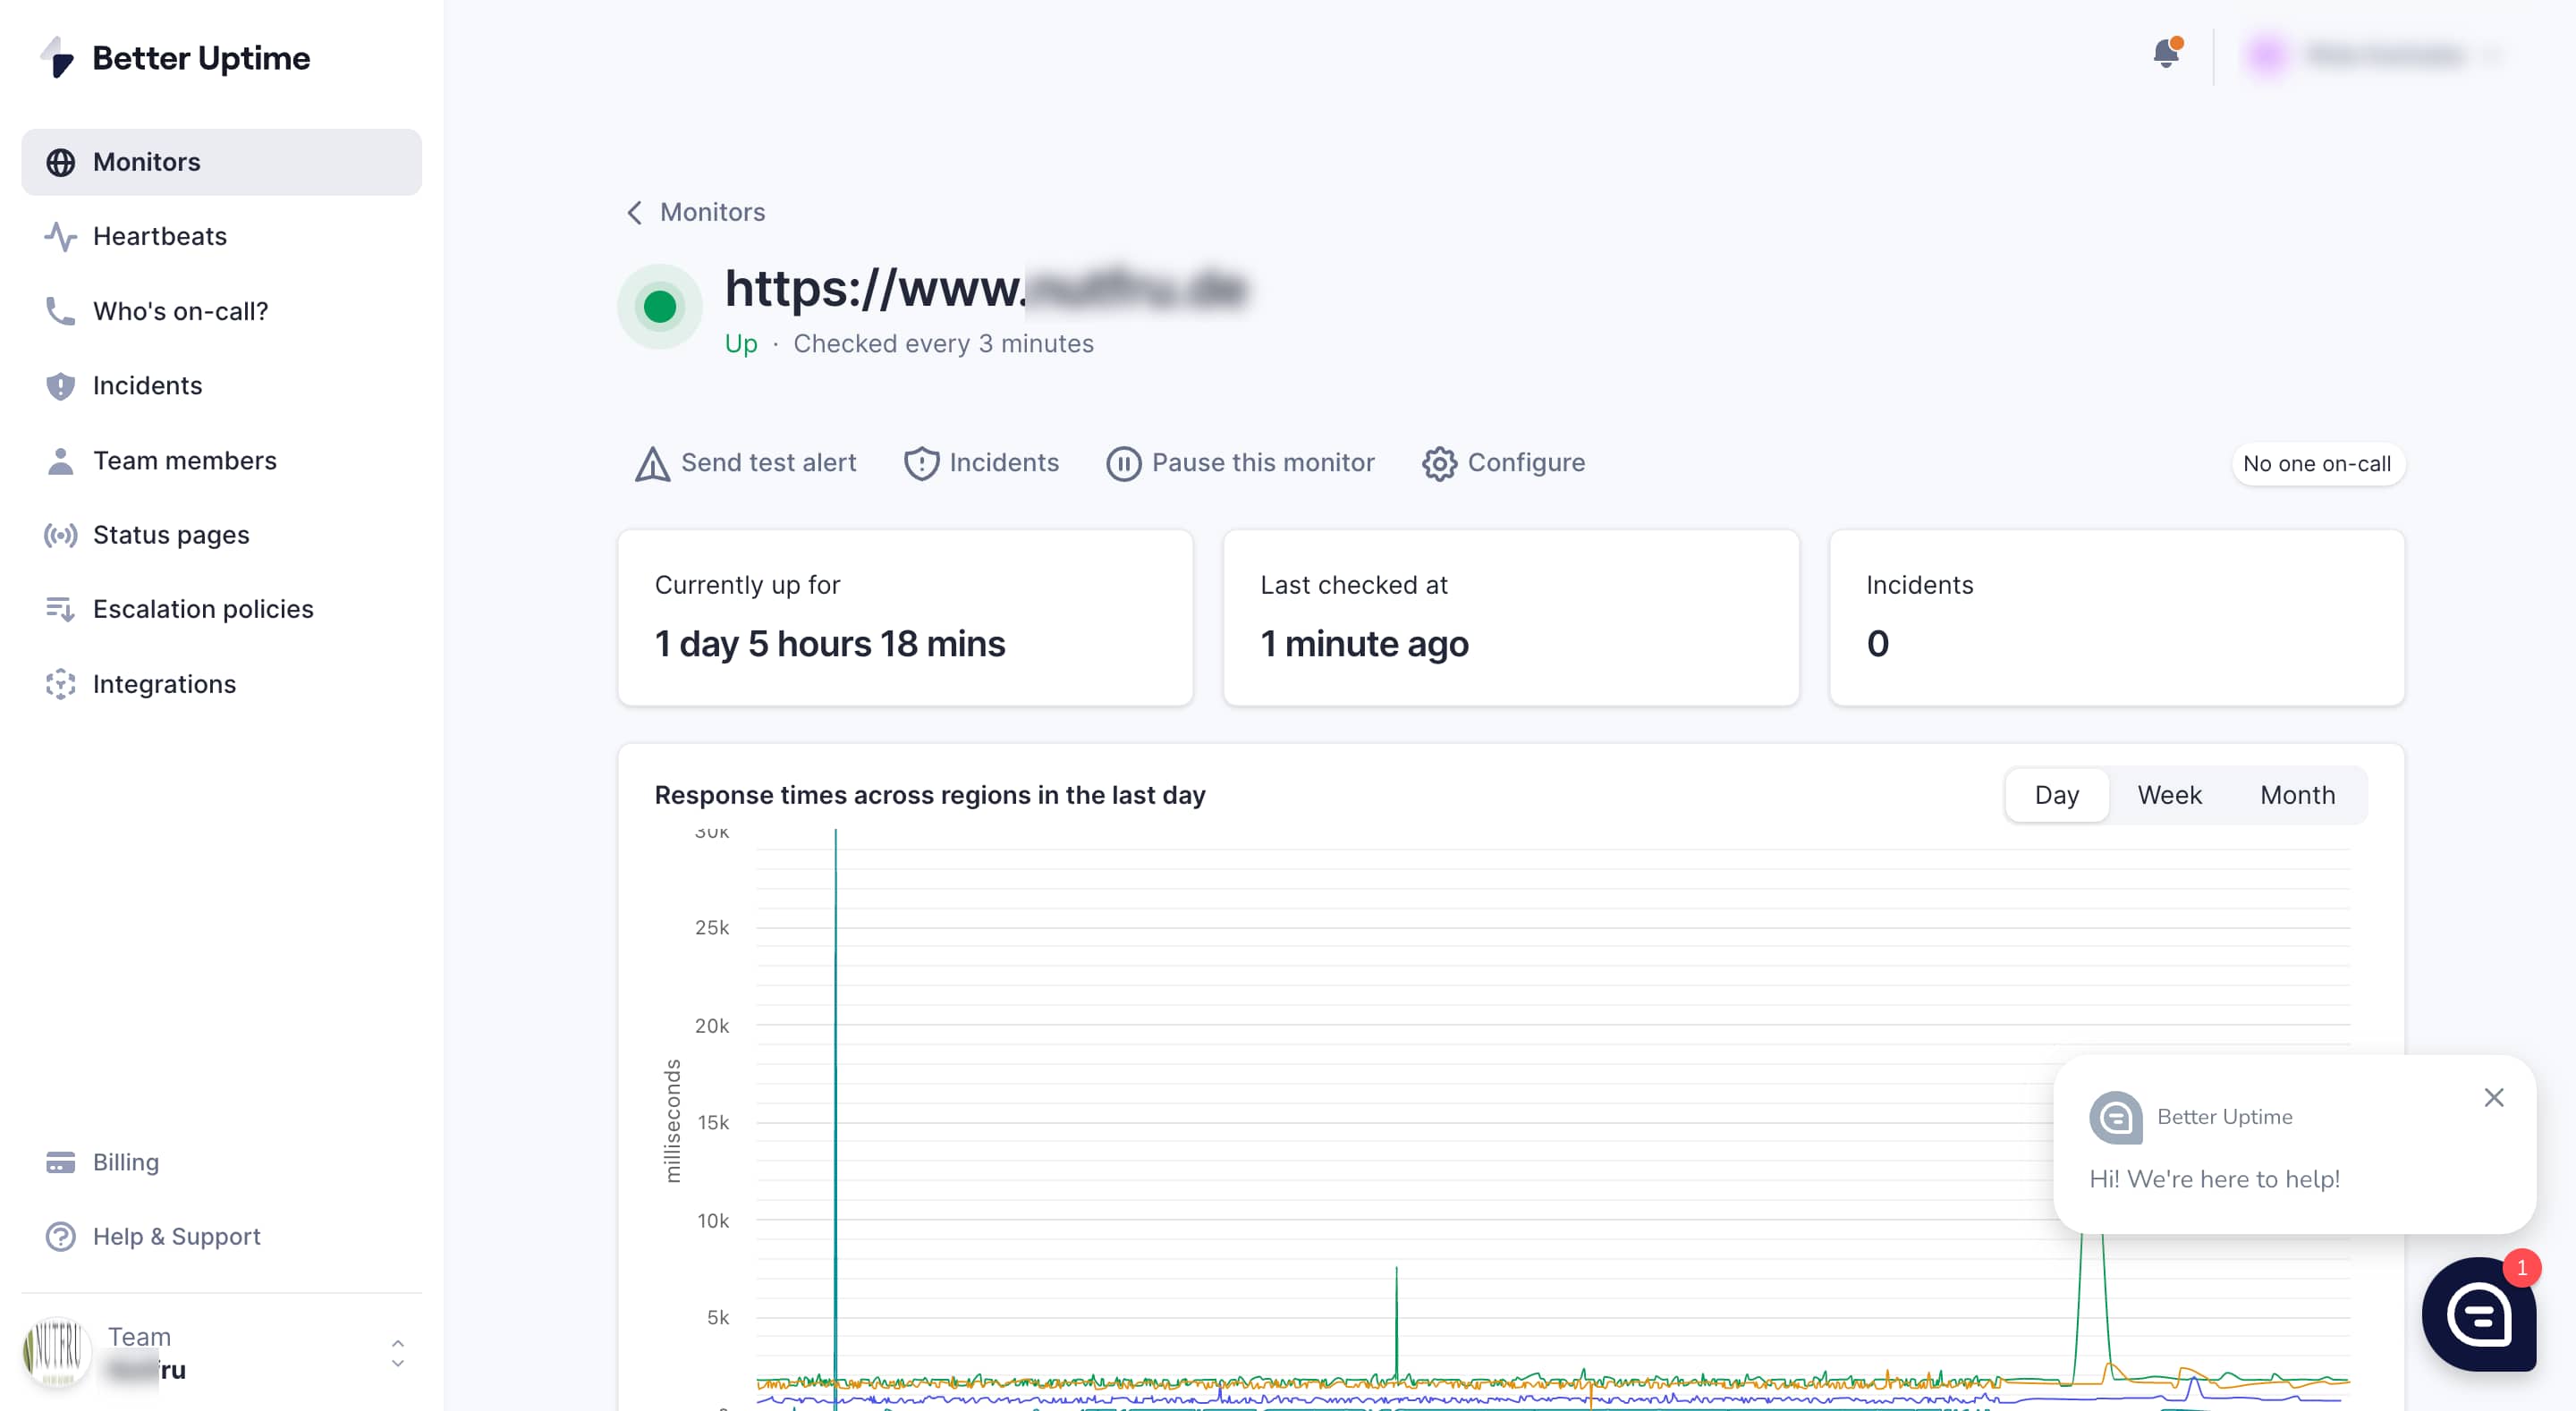2576x1411 pixels.
Task: Click the response times chart title
Action: [x=929, y=795]
